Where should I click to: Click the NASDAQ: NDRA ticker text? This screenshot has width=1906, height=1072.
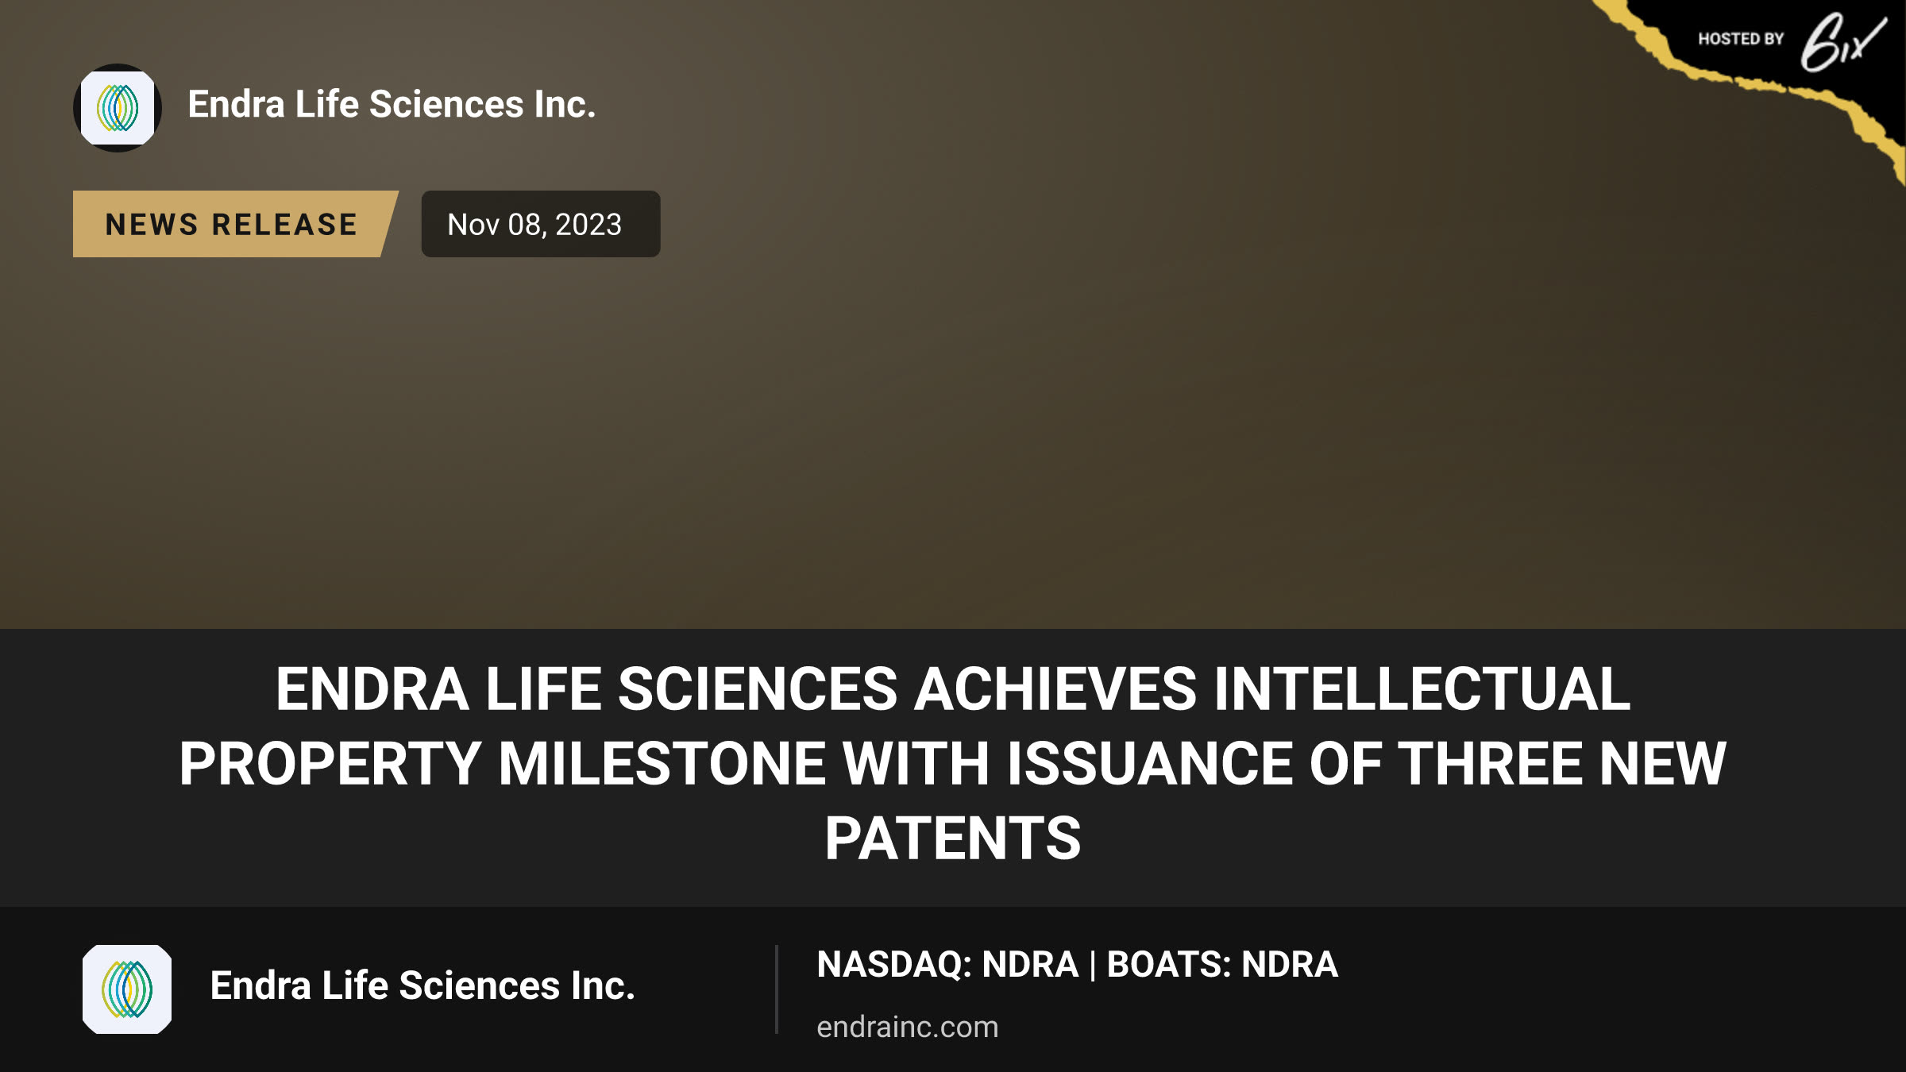[947, 965]
